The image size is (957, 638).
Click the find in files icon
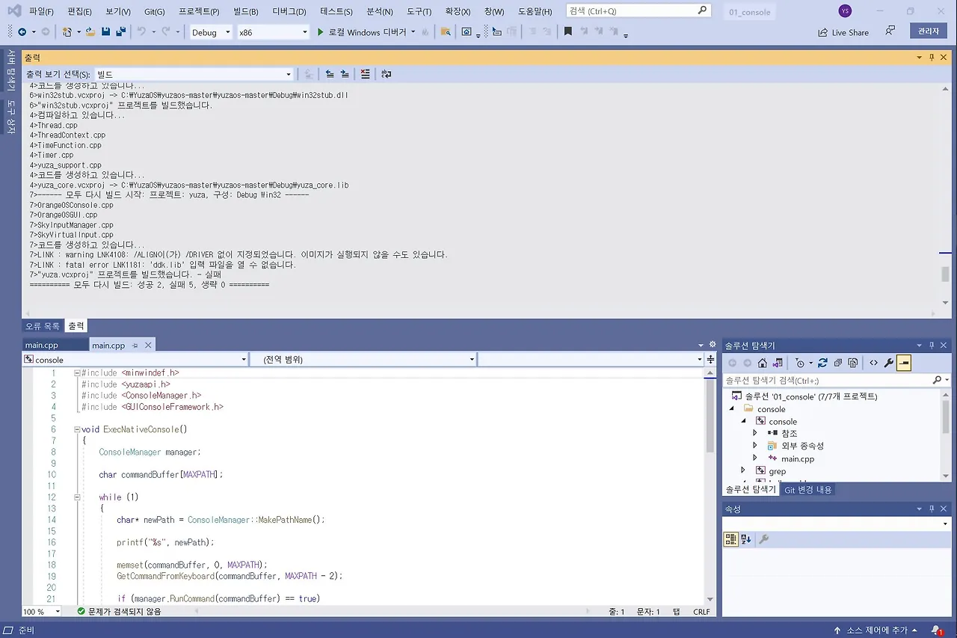pos(446,32)
